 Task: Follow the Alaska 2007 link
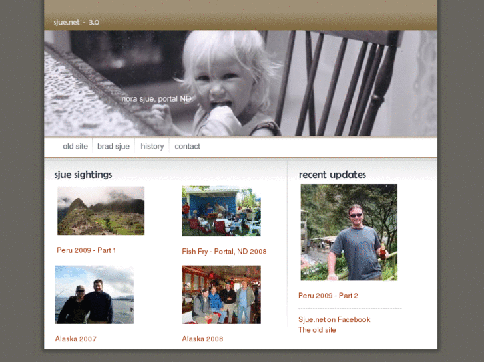click(x=76, y=339)
